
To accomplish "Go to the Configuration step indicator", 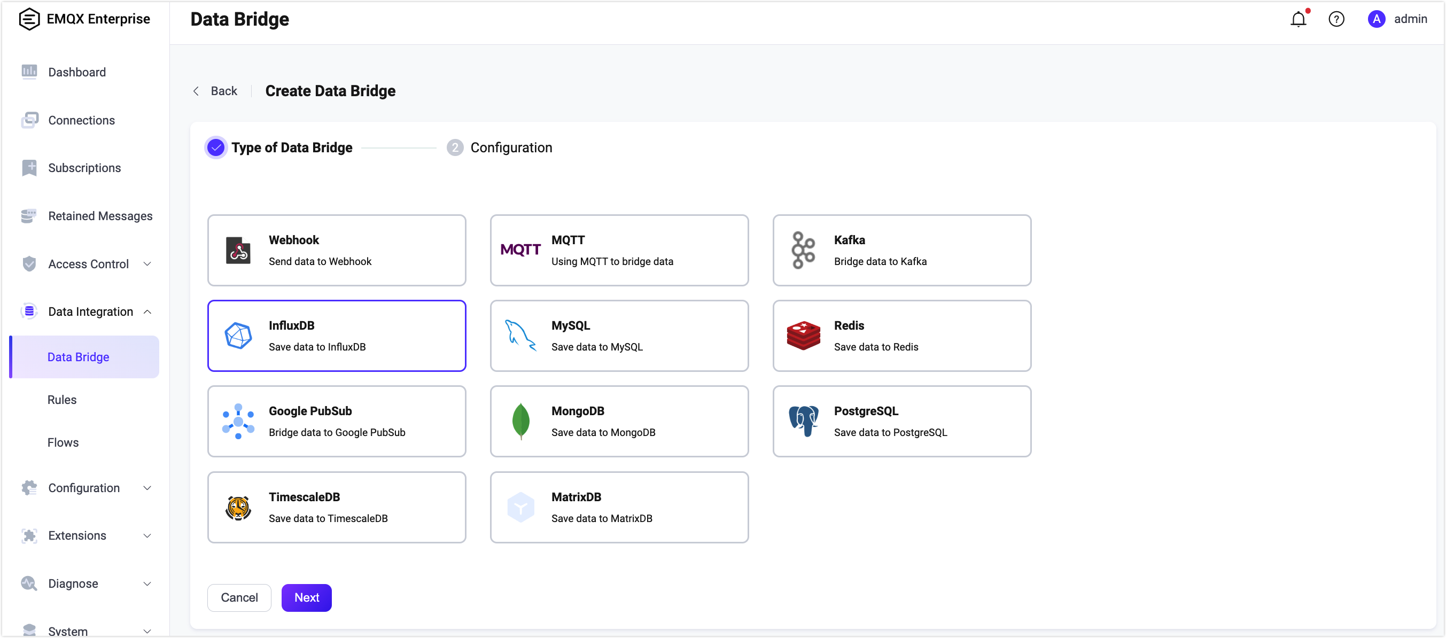I will [x=500, y=147].
